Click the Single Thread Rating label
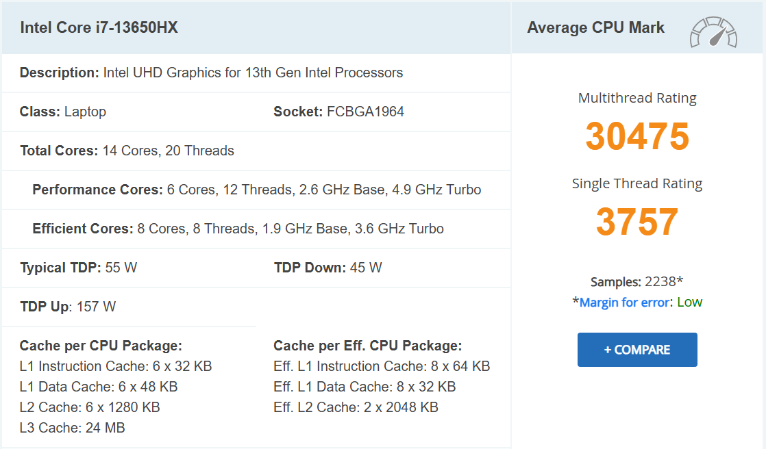 (x=637, y=183)
